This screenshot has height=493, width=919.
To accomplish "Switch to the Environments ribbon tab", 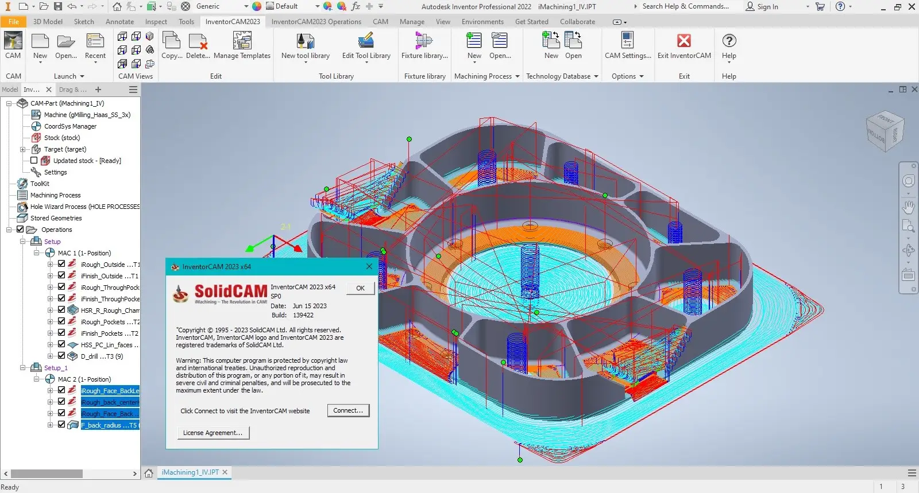I will [482, 22].
